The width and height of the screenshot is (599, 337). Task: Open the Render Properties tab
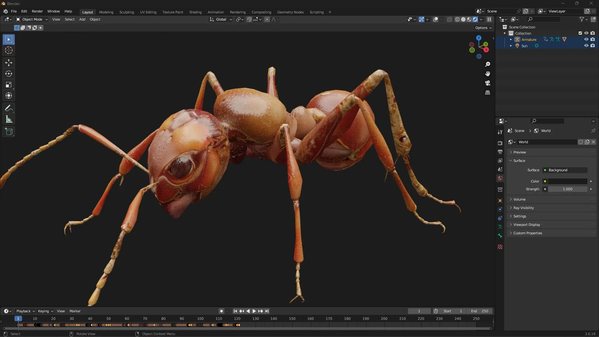click(x=500, y=143)
